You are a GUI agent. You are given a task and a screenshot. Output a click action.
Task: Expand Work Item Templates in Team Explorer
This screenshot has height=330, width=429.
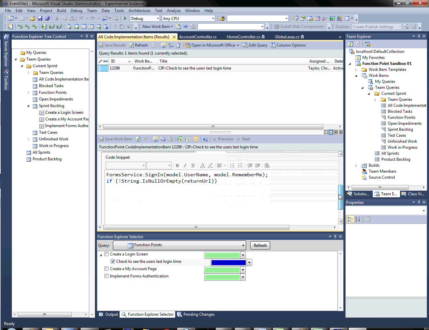click(x=356, y=70)
